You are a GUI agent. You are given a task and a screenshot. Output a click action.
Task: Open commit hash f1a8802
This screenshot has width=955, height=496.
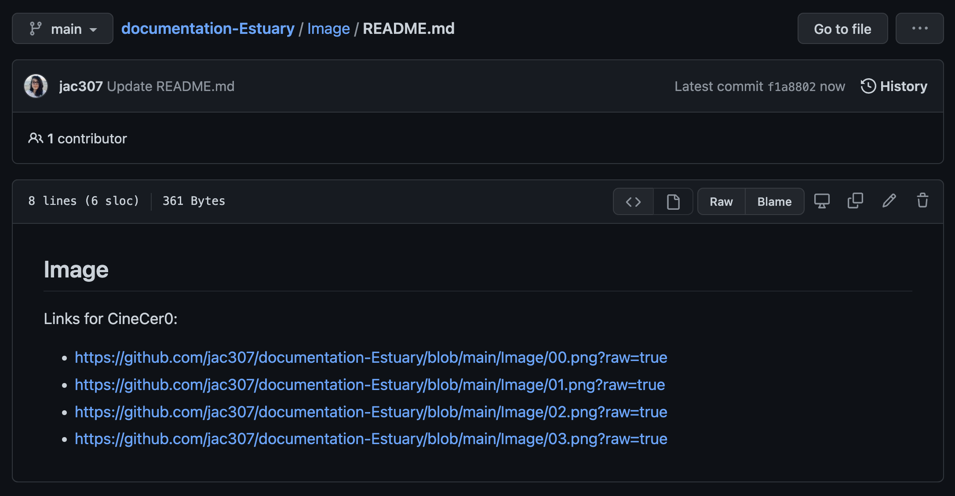click(x=791, y=87)
